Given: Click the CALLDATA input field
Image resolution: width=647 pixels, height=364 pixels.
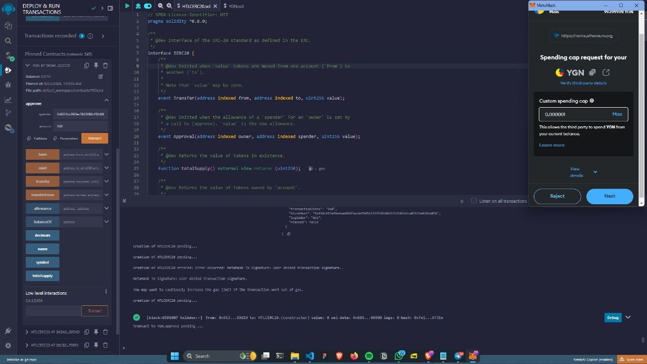Looking at the screenshot, I should [x=53, y=311].
